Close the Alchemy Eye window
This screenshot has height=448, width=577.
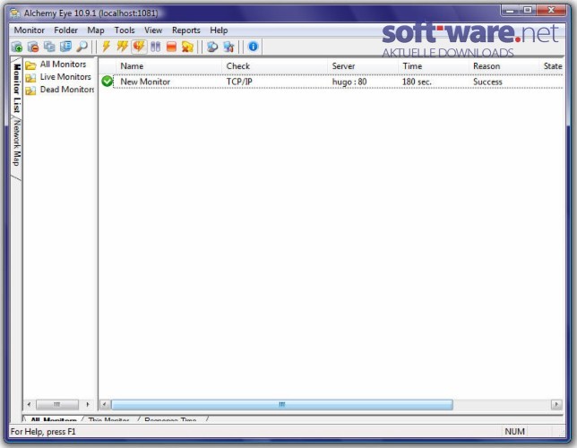tap(551, 11)
